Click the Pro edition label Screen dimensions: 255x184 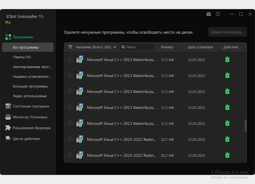[x=8, y=22]
